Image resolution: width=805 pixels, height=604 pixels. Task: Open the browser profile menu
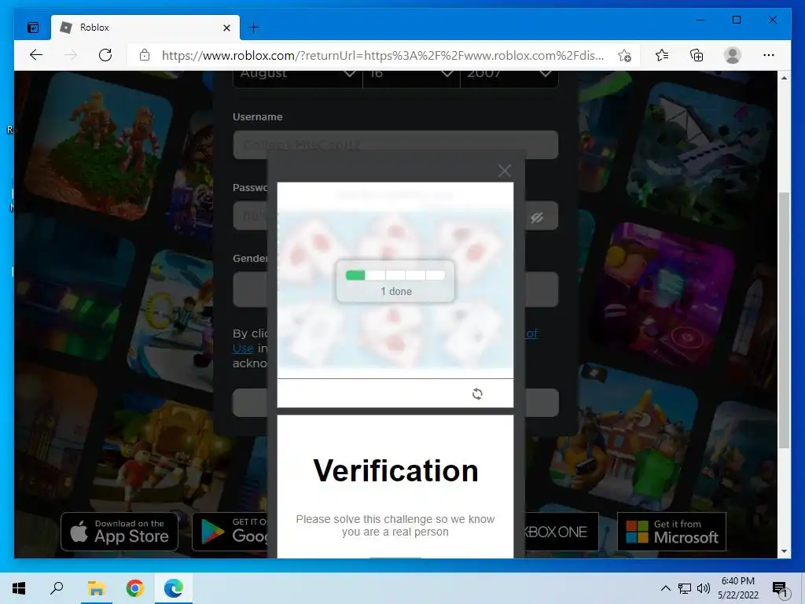(732, 55)
